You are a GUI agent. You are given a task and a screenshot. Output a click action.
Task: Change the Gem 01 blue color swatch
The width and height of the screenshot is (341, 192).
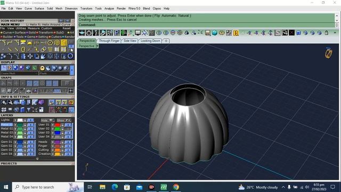click(x=20, y=142)
